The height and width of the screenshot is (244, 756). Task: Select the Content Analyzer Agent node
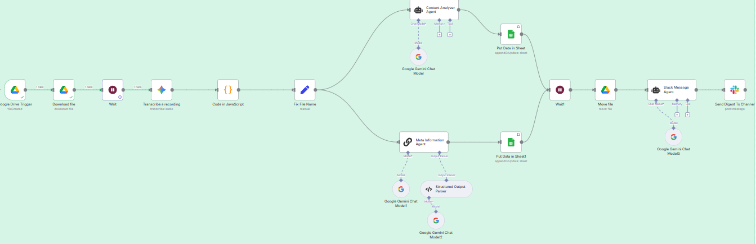pos(434,9)
